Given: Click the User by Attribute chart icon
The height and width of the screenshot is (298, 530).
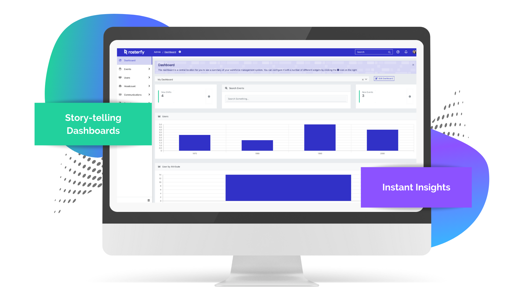Looking at the screenshot, I should (x=159, y=167).
